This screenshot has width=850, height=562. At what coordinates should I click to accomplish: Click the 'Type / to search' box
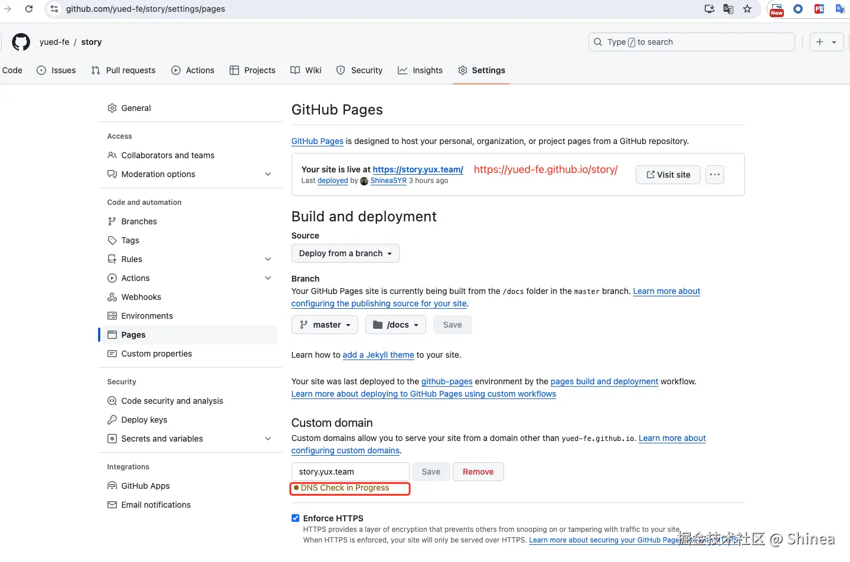tap(692, 42)
